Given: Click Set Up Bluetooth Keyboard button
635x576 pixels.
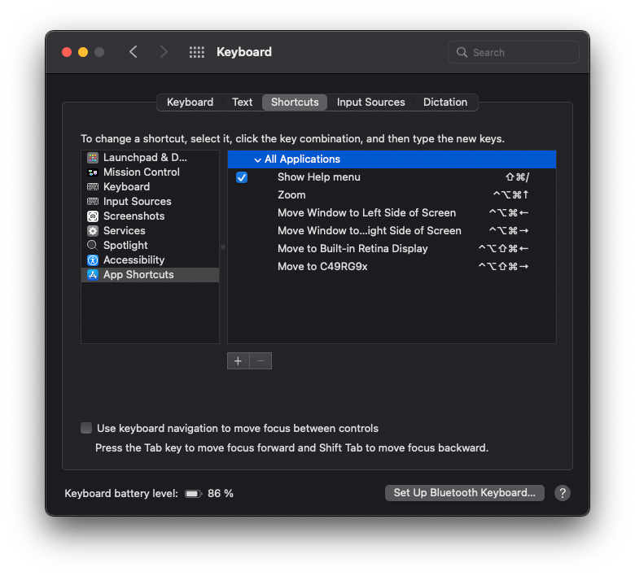Looking at the screenshot, I should (464, 493).
